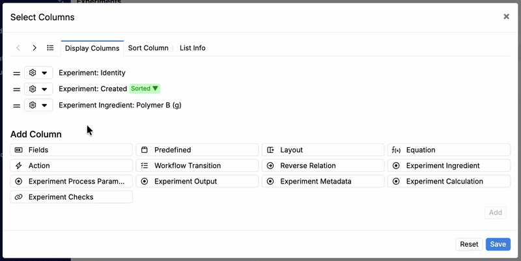
Task: Switch to the Sort Column tab
Action: click(x=148, y=48)
